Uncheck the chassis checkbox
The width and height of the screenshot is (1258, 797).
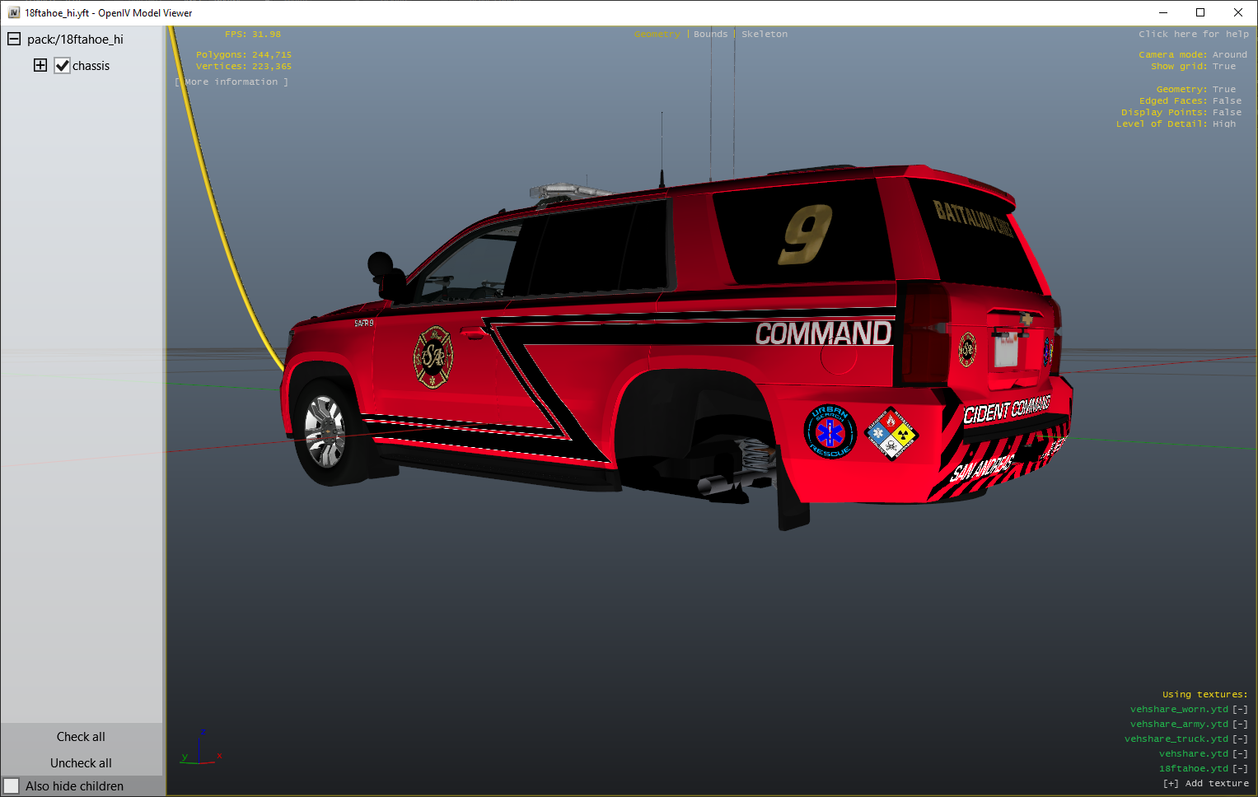(x=63, y=66)
